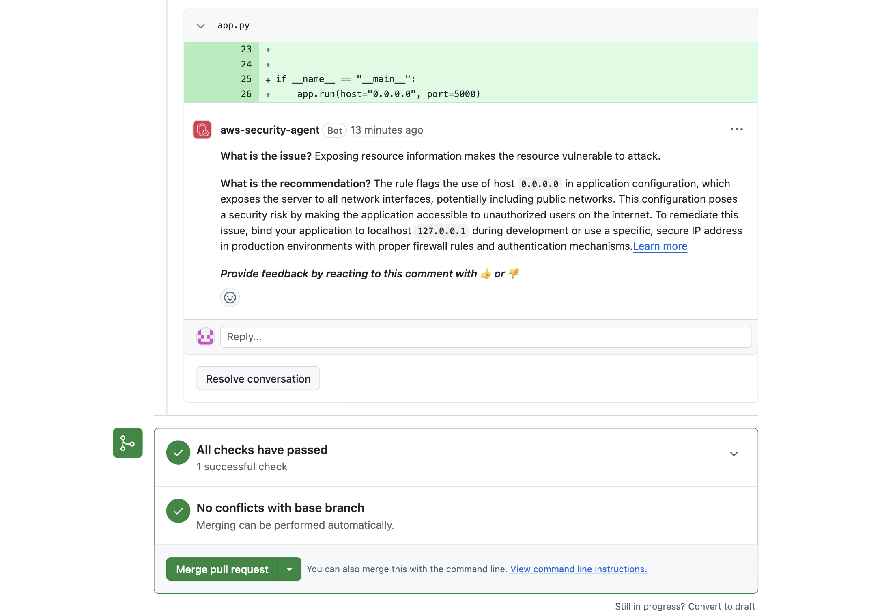Collapse the app.py diff section
Screen dimensions: 882x614
(x=200, y=26)
